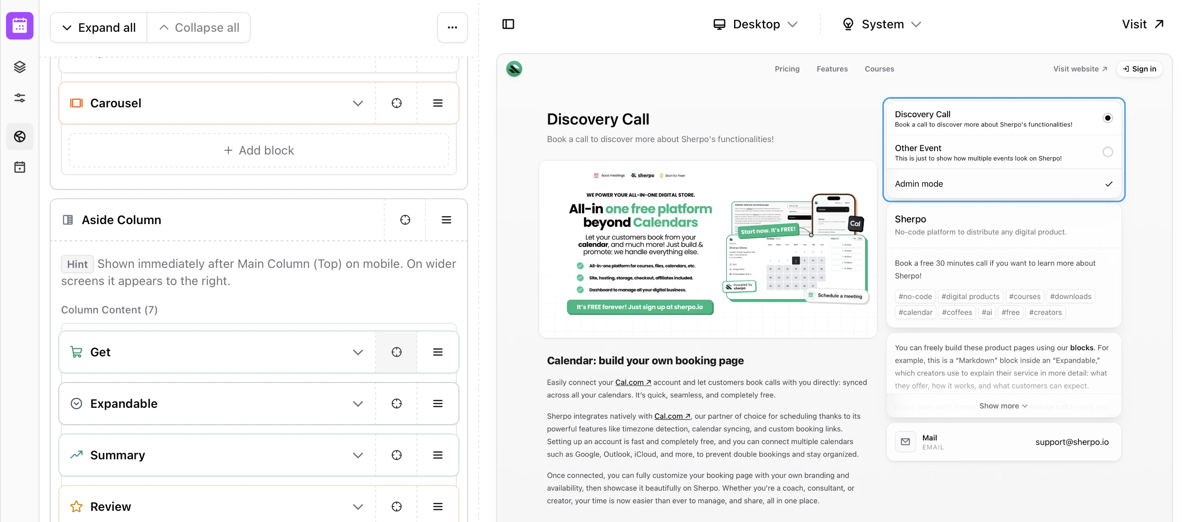Toggle the preview sidebar panel icon
The image size is (1190, 522).
(508, 24)
